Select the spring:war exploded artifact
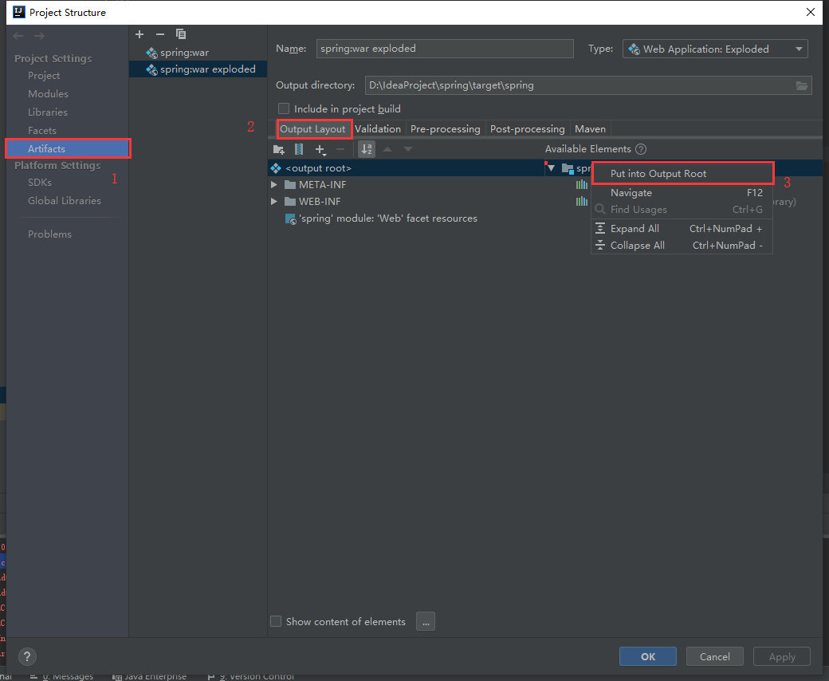 (x=198, y=69)
